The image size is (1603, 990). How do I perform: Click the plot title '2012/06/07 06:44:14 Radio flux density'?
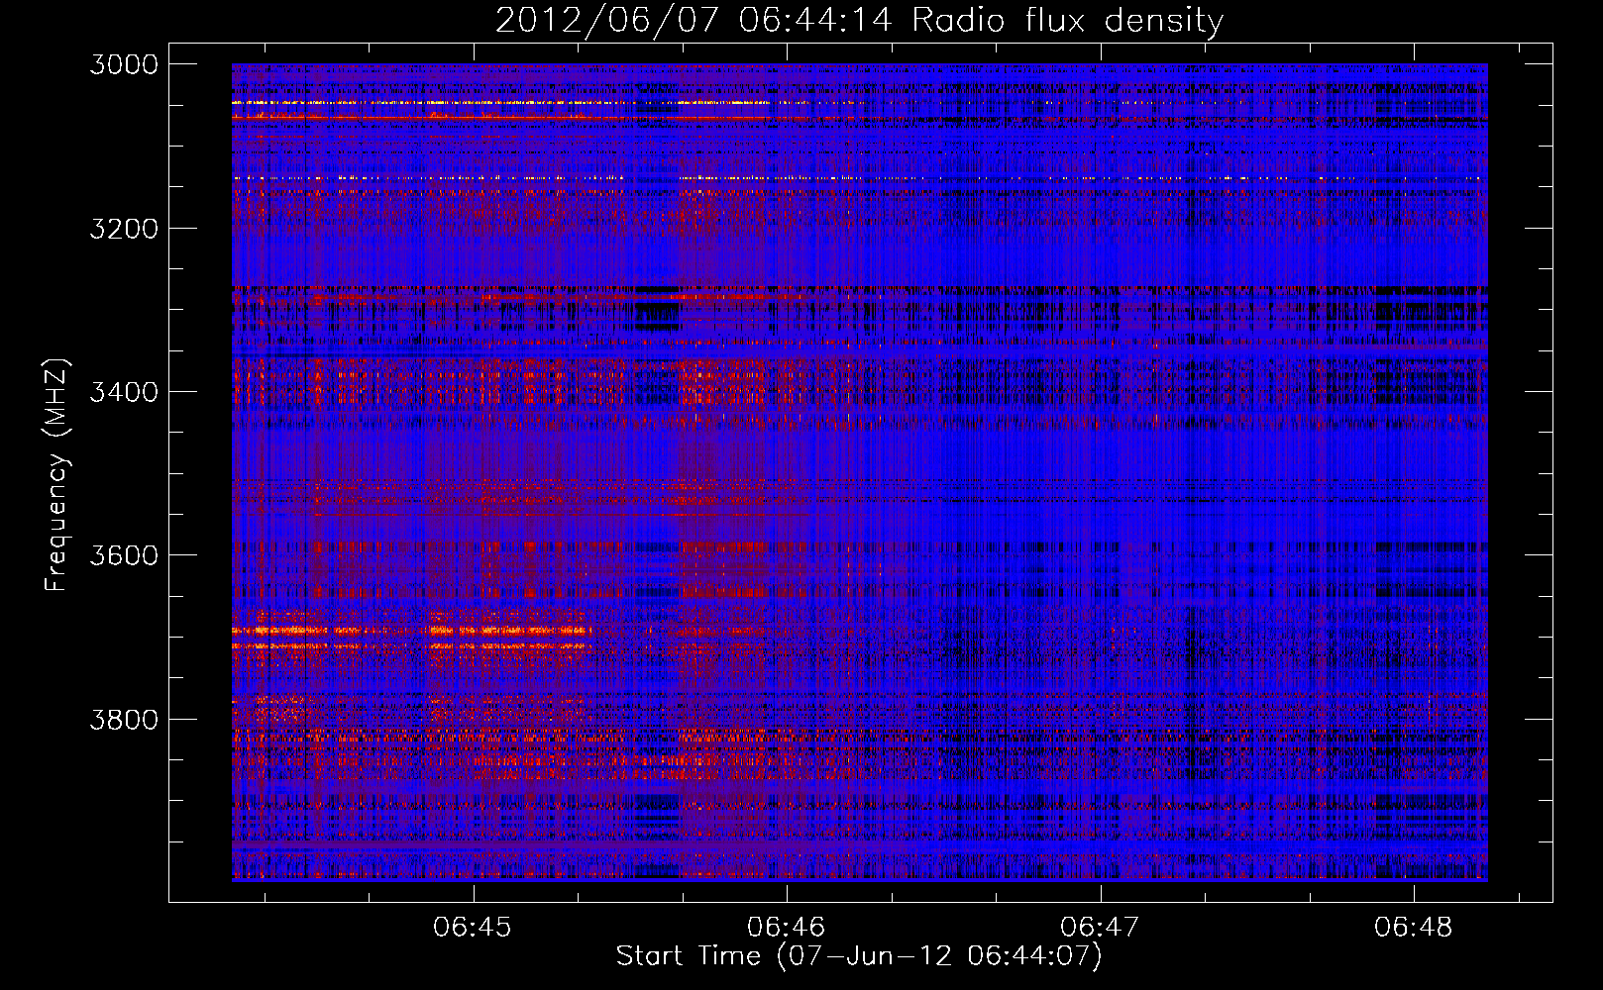[x=859, y=20]
